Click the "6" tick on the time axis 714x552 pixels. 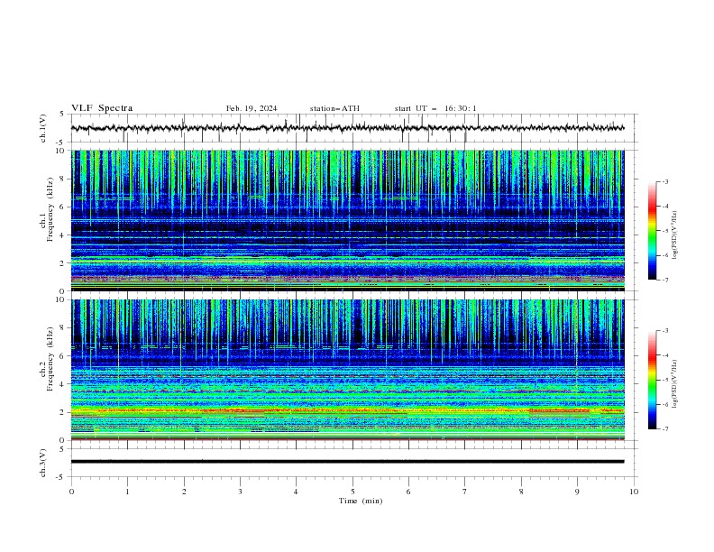pyautogui.click(x=408, y=492)
